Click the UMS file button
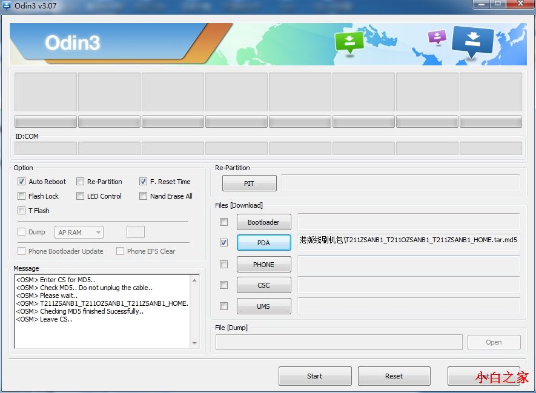 coord(264,306)
